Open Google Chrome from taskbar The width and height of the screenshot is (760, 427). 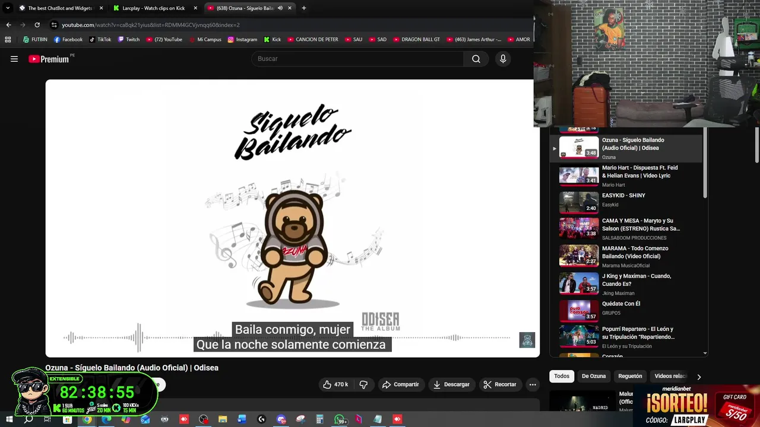coord(87,419)
